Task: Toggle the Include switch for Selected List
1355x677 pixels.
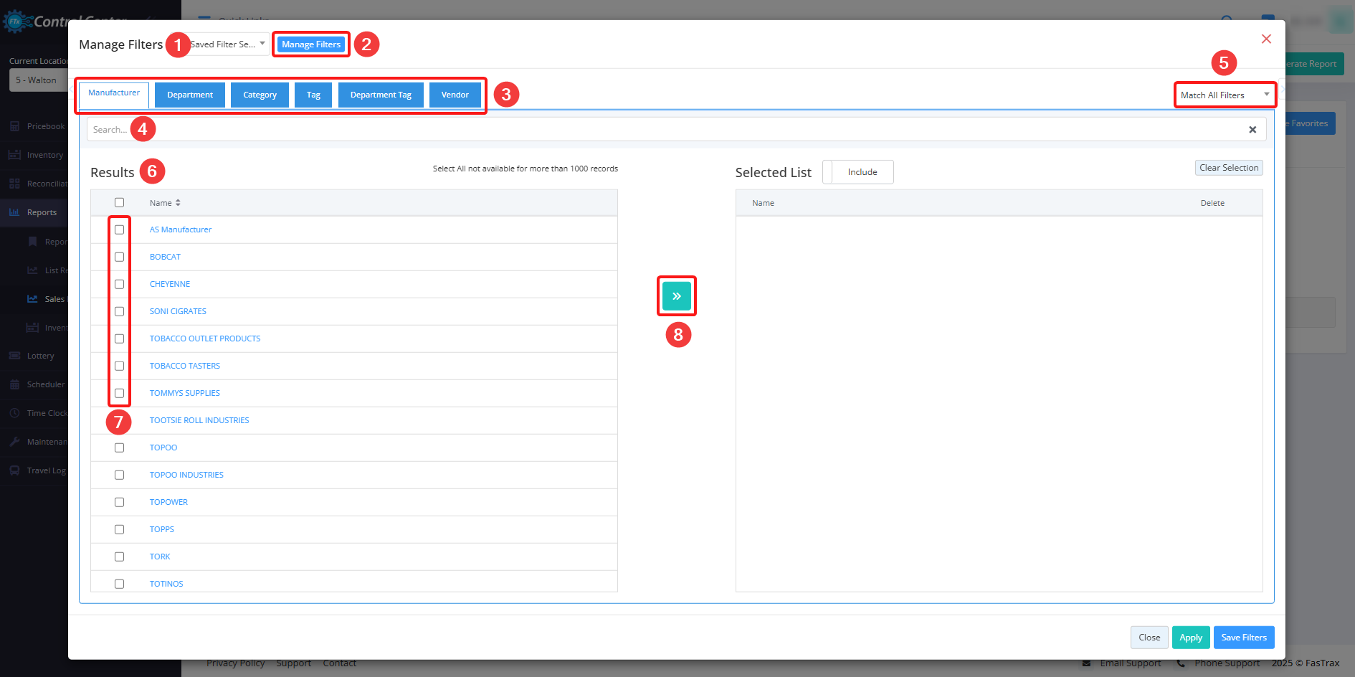Action: coord(858,172)
